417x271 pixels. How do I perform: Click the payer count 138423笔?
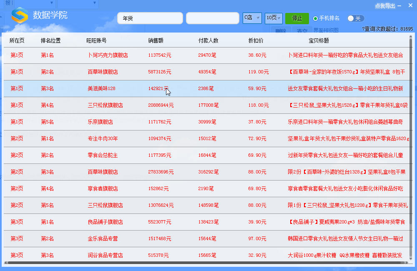point(208,222)
